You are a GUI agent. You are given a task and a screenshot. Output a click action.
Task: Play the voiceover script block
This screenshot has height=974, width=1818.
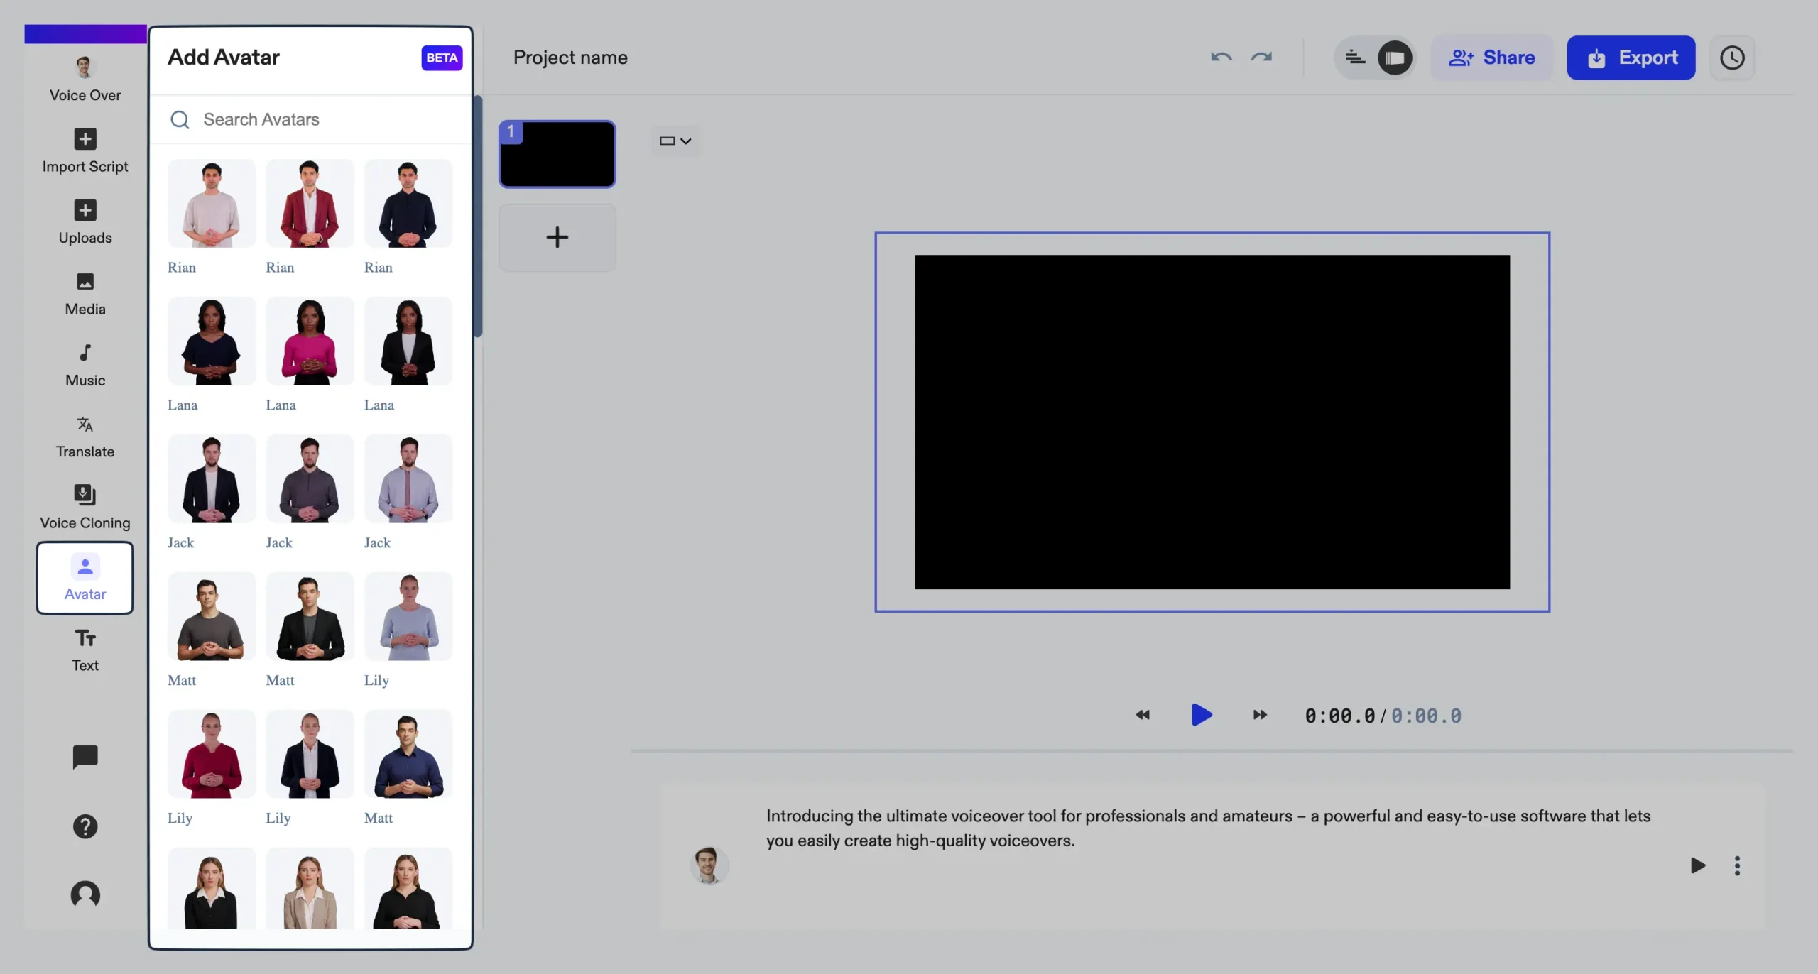[x=1697, y=865]
